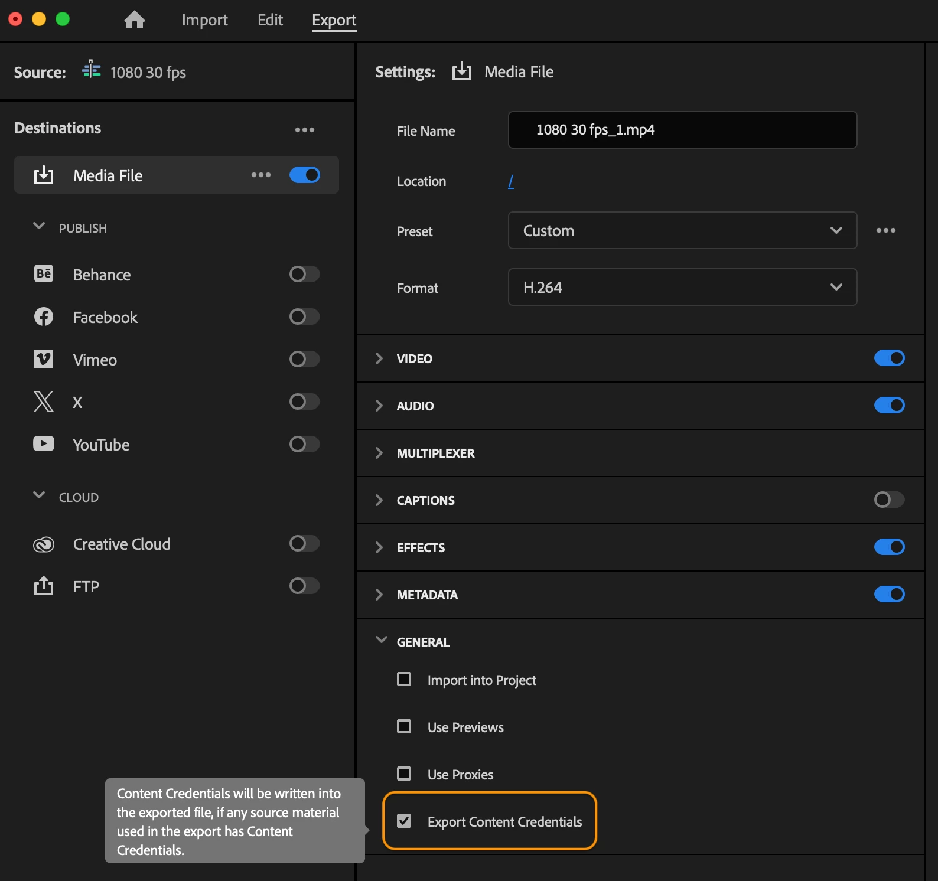The height and width of the screenshot is (881, 938).
Task: Select the Facebook destination label
Action: click(x=105, y=318)
